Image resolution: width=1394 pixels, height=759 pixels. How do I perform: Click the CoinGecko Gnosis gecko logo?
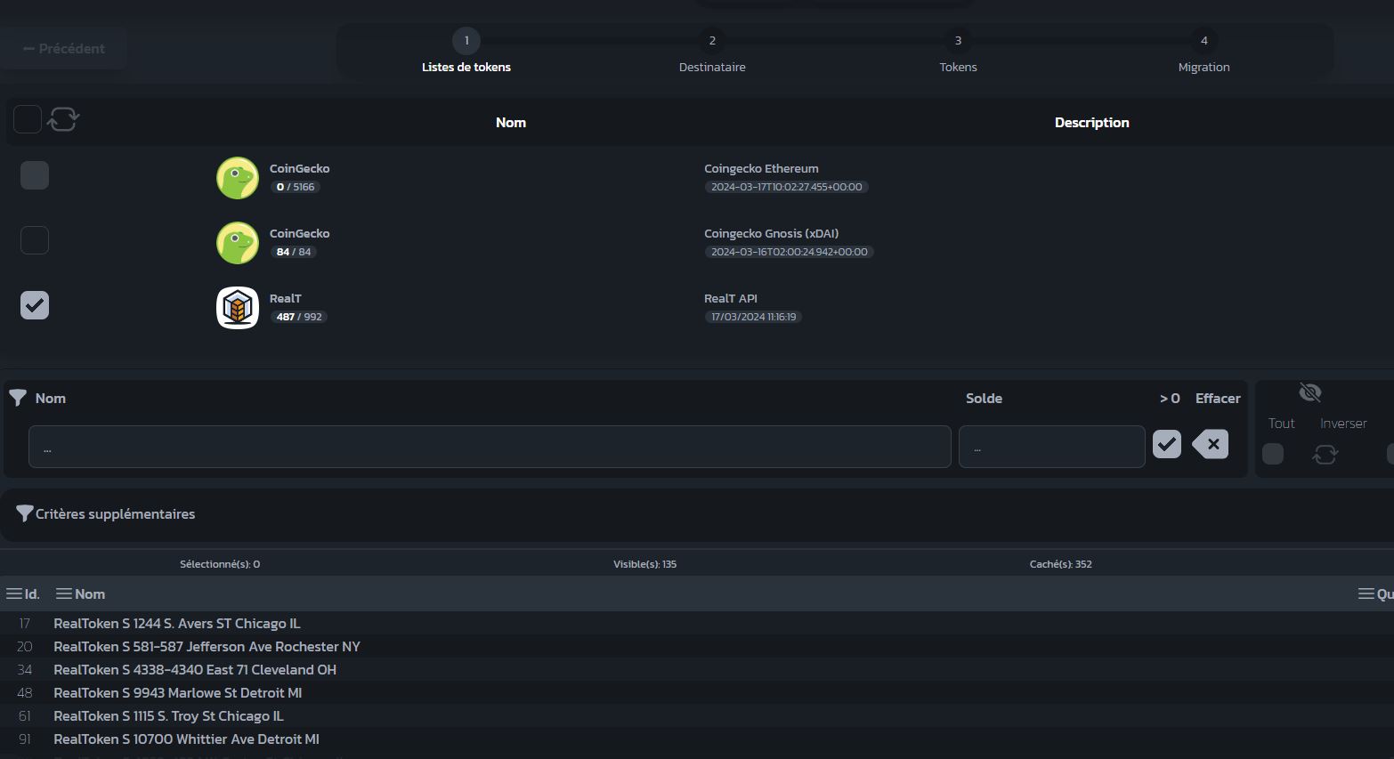click(238, 243)
